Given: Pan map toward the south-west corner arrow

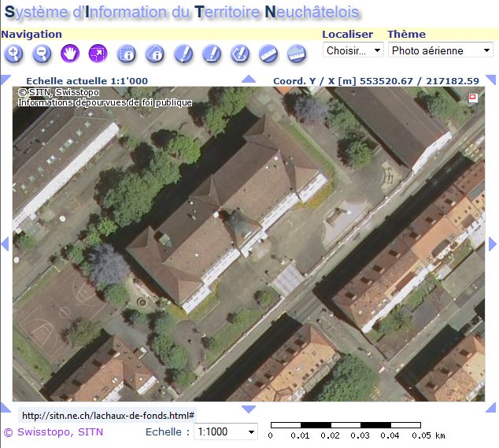Looking at the screenshot, I should coord(5,408).
